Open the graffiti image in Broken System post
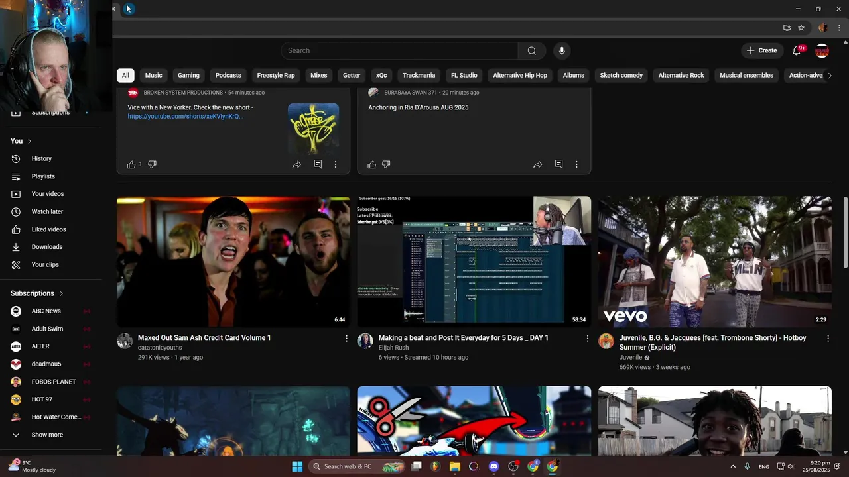The width and height of the screenshot is (849, 477). click(313, 129)
